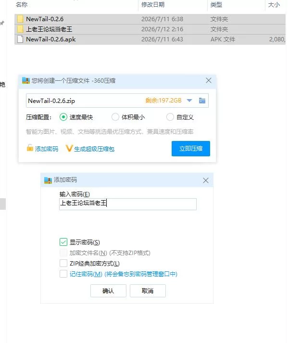Click the 上老王论坛当老王 folder icon
Image resolution: width=288 pixels, height=343 pixels.
tap(20, 29)
